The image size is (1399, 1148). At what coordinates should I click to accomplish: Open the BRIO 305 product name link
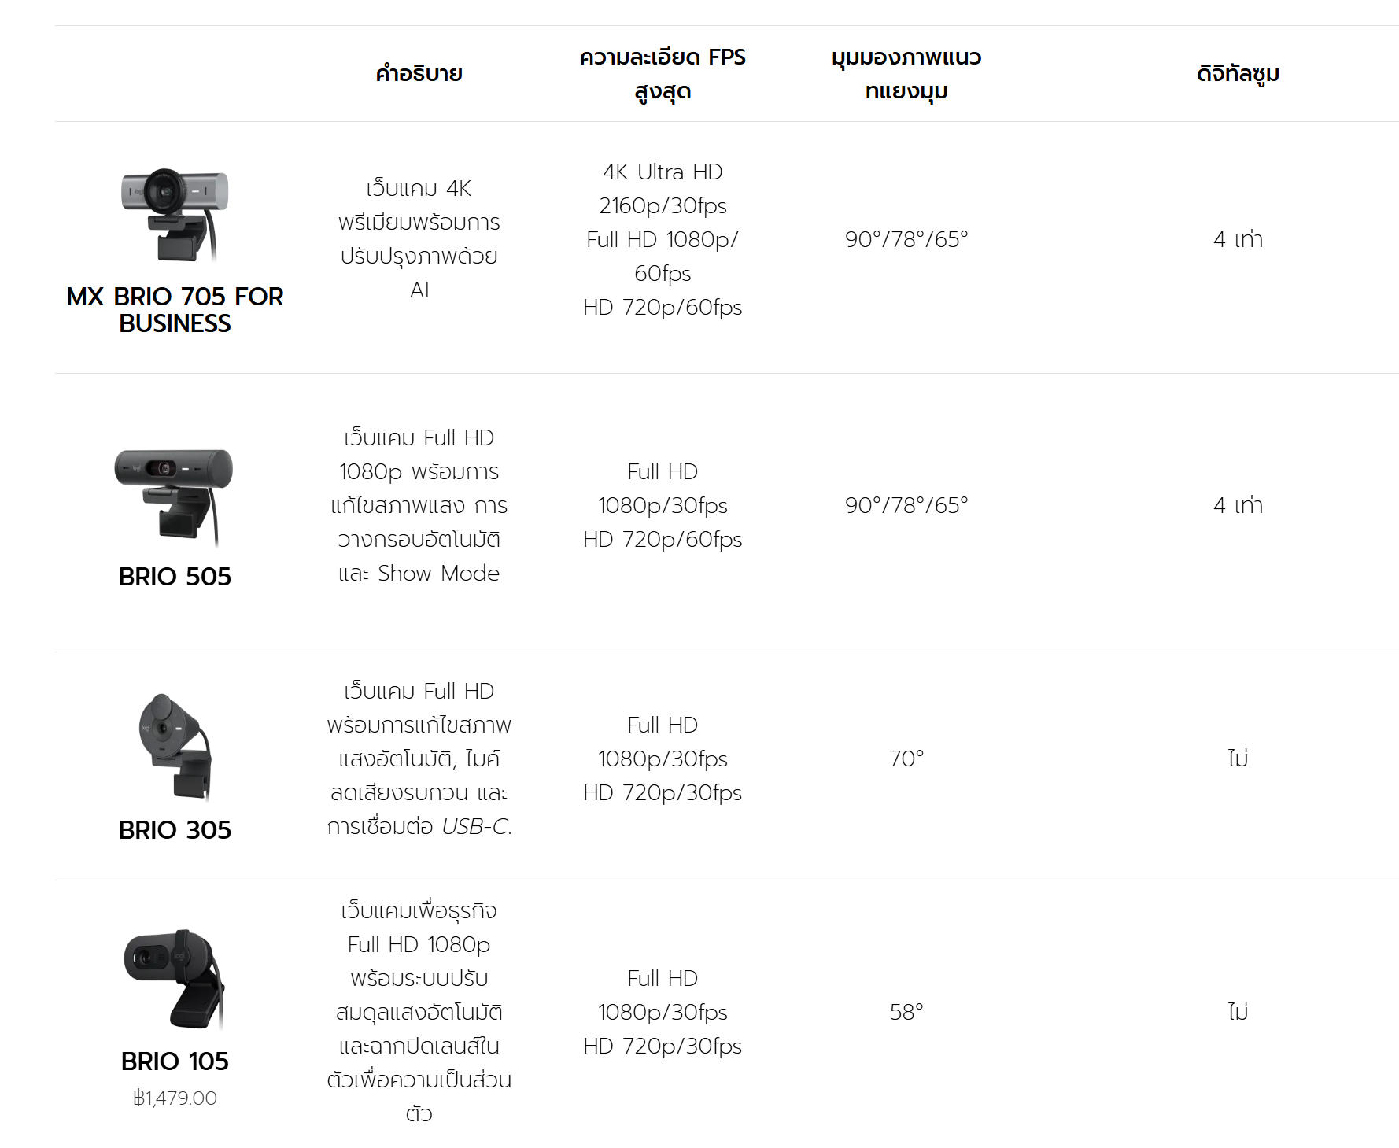[175, 830]
